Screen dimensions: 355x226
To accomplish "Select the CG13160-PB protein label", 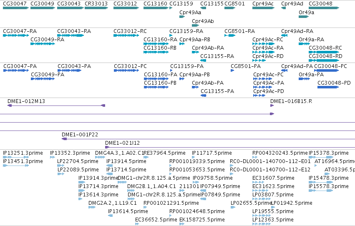I will point(160,83).
